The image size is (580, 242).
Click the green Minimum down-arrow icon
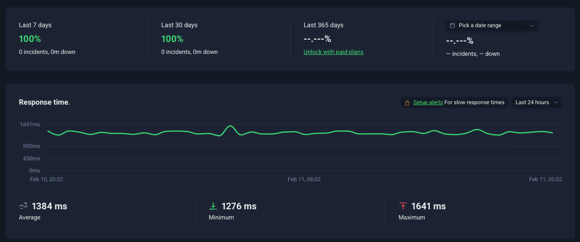pyautogui.click(x=213, y=206)
